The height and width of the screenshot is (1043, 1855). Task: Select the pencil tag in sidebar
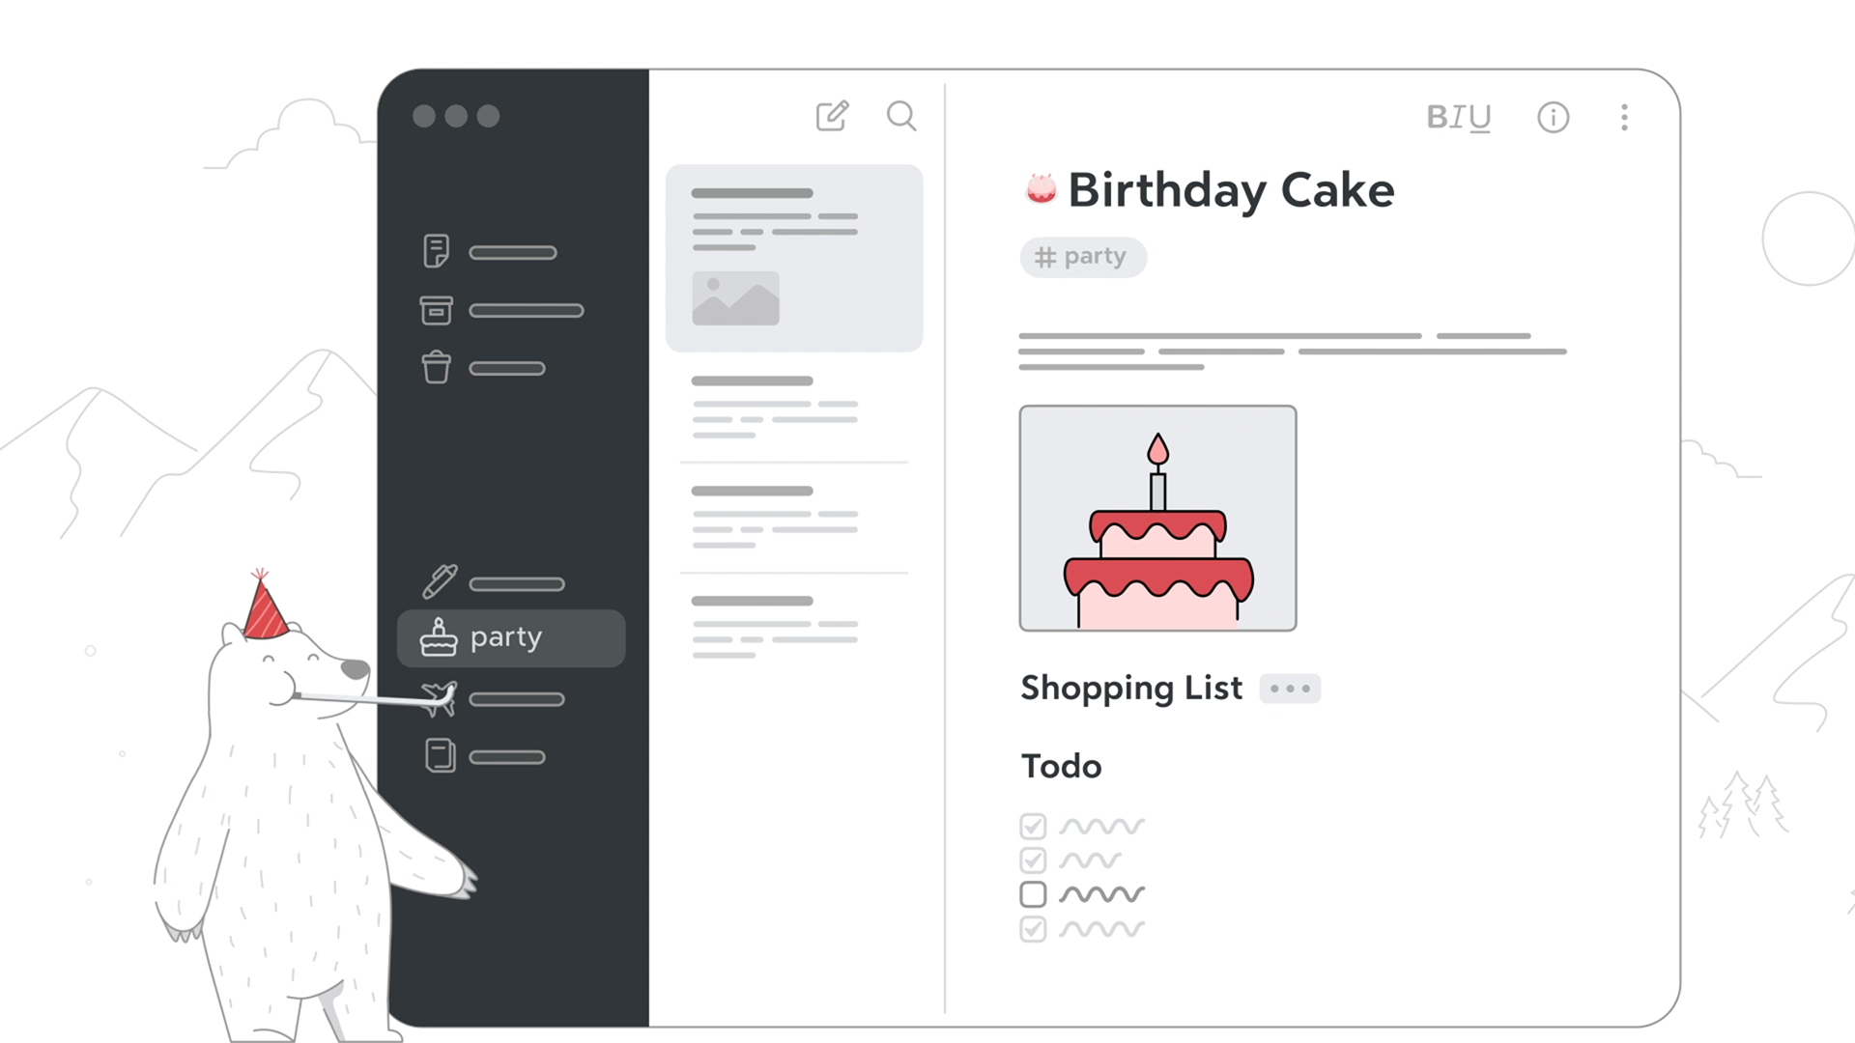pos(441,582)
